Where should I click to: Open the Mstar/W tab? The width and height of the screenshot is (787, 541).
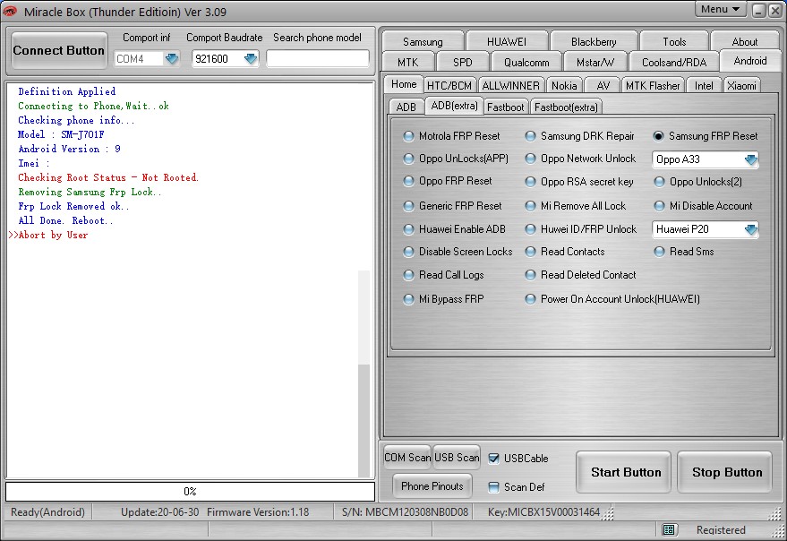(x=595, y=63)
